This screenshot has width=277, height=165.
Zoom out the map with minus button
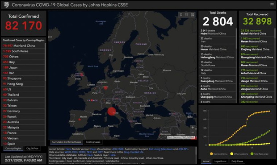coord(193,132)
